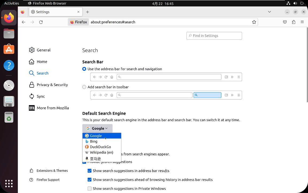Open the Firefox application menu

pyautogui.click(x=302, y=22)
